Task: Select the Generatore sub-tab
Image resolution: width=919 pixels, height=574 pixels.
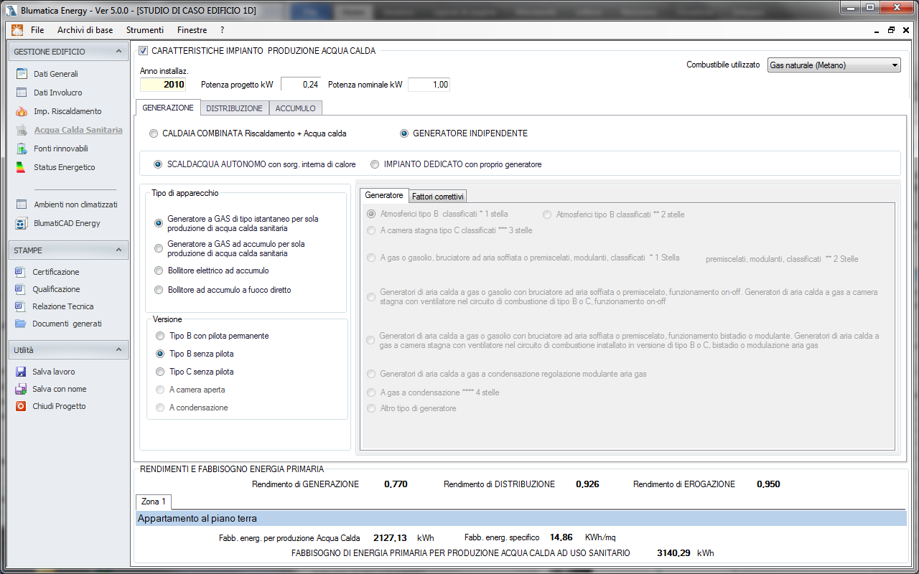Action: (x=384, y=195)
